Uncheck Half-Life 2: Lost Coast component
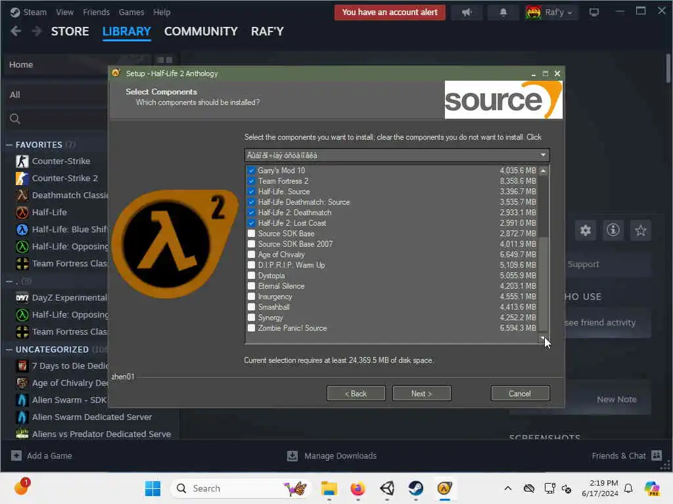 pyautogui.click(x=252, y=223)
